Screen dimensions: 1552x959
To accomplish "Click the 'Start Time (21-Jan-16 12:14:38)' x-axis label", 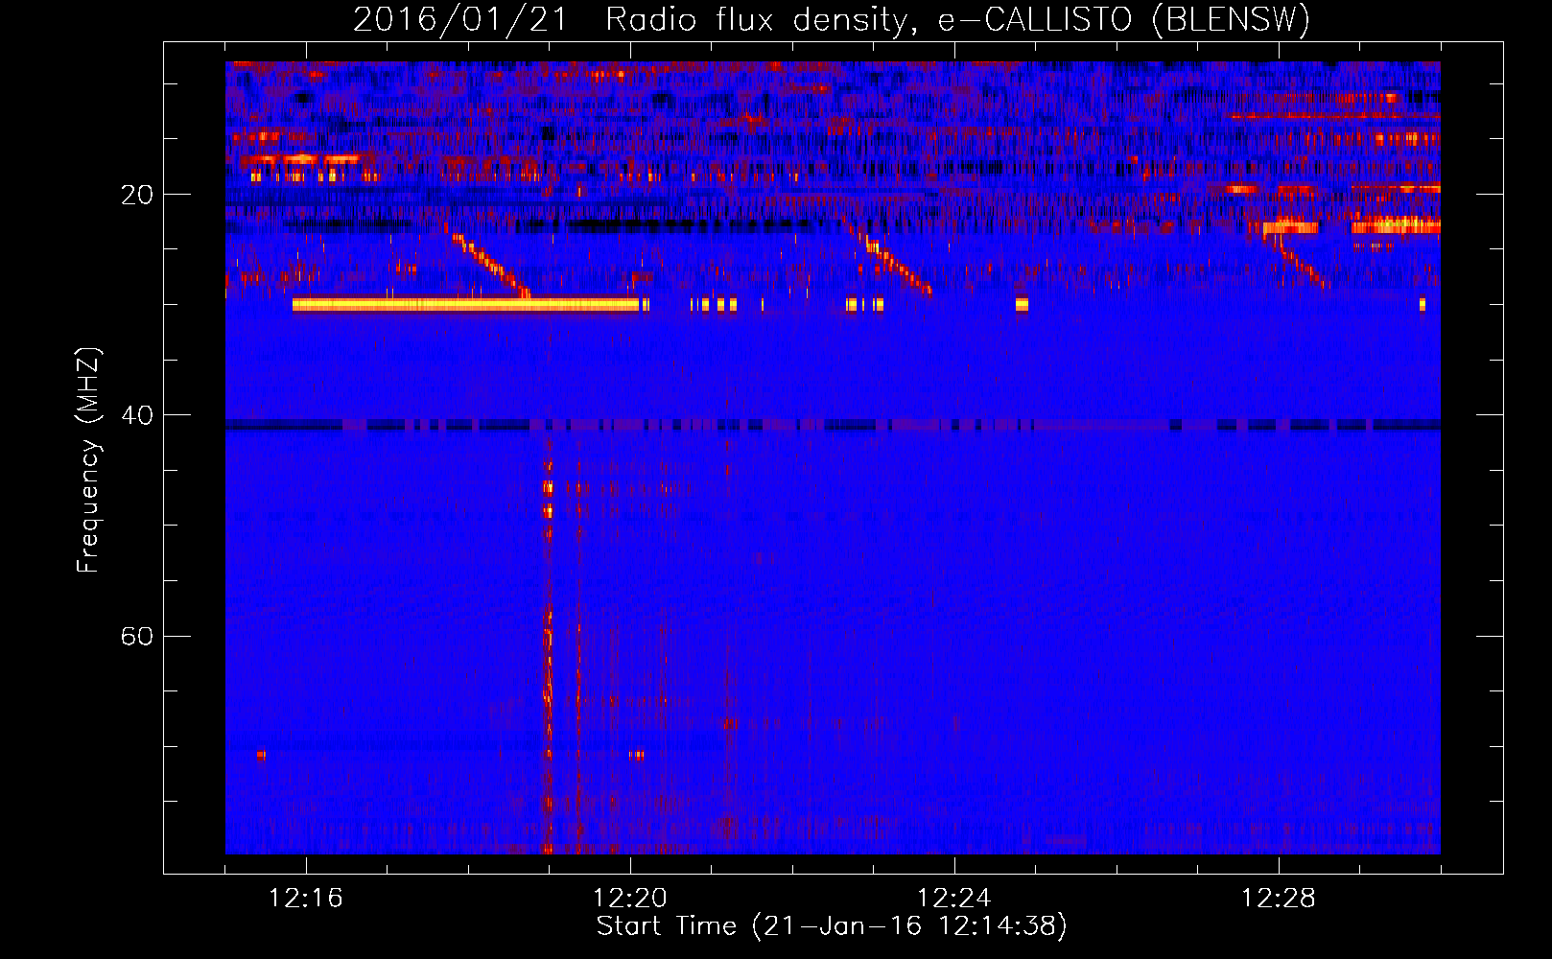I will click(x=831, y=926).
